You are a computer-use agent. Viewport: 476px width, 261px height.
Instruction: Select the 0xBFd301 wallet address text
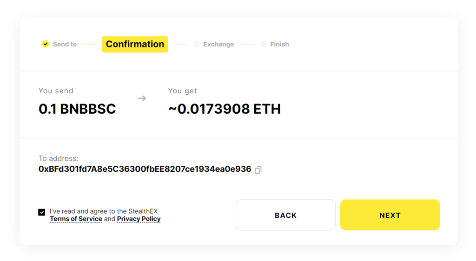tap(145, 169)
